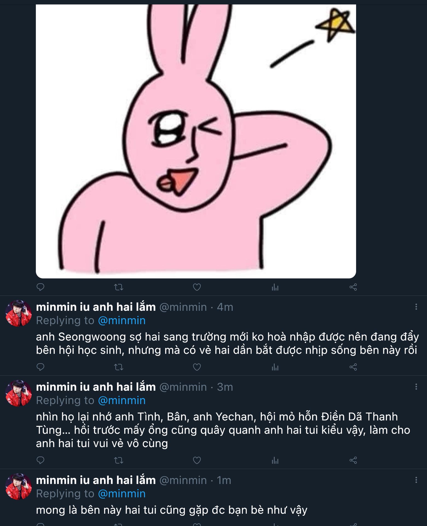This screenshot has height=526, width=427.
Task: Open more options on the 3m tweet
Action: tap(416, 387)
